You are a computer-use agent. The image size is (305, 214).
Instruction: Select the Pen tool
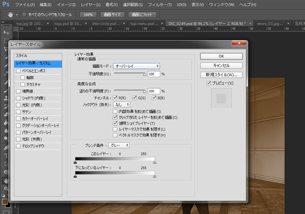pyautogui.click(x=6, y=148)
